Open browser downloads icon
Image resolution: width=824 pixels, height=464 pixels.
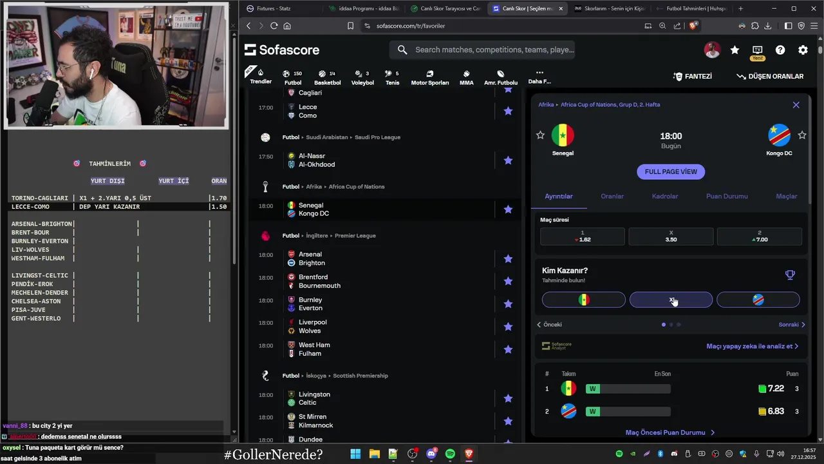pyautogui.click(x=768, y=26)
